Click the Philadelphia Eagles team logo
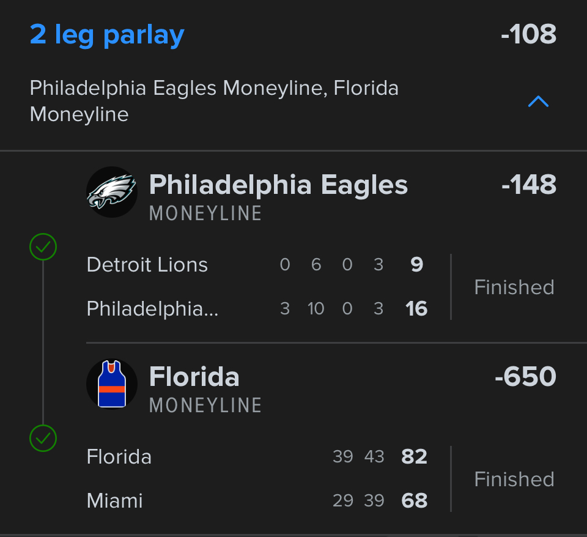Image resolution: width=587 pixels, height=537 pixels. pos(112,192)
